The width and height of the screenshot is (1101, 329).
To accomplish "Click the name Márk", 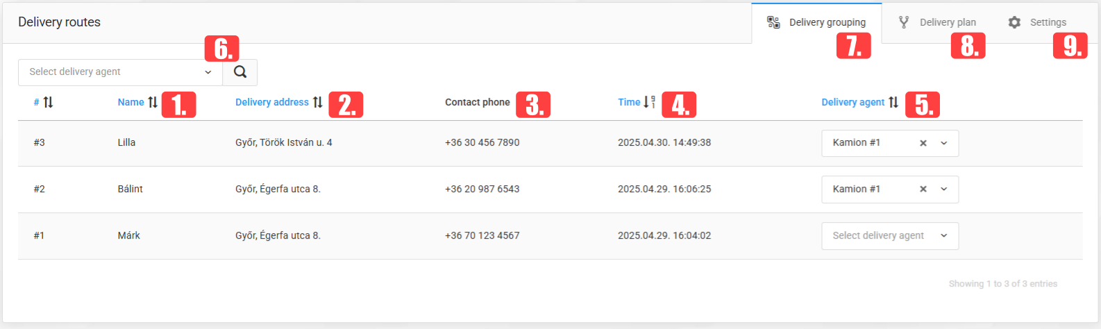I will 128,235.
